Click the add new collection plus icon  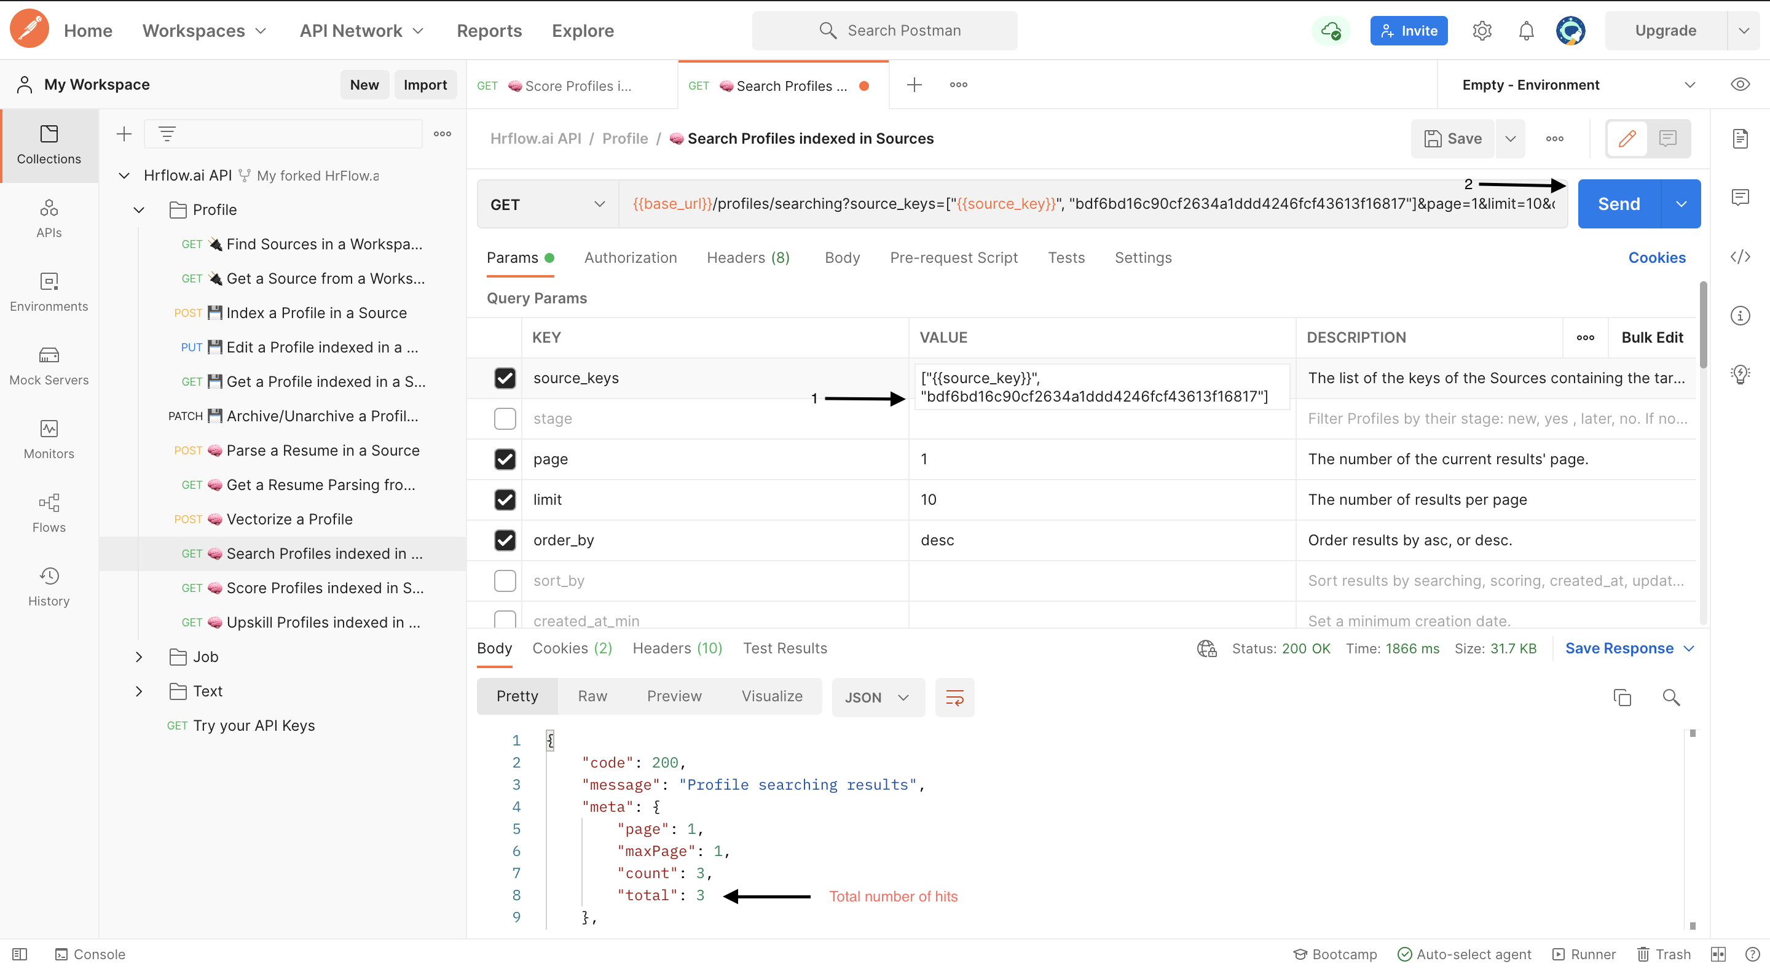coord(124,133)
